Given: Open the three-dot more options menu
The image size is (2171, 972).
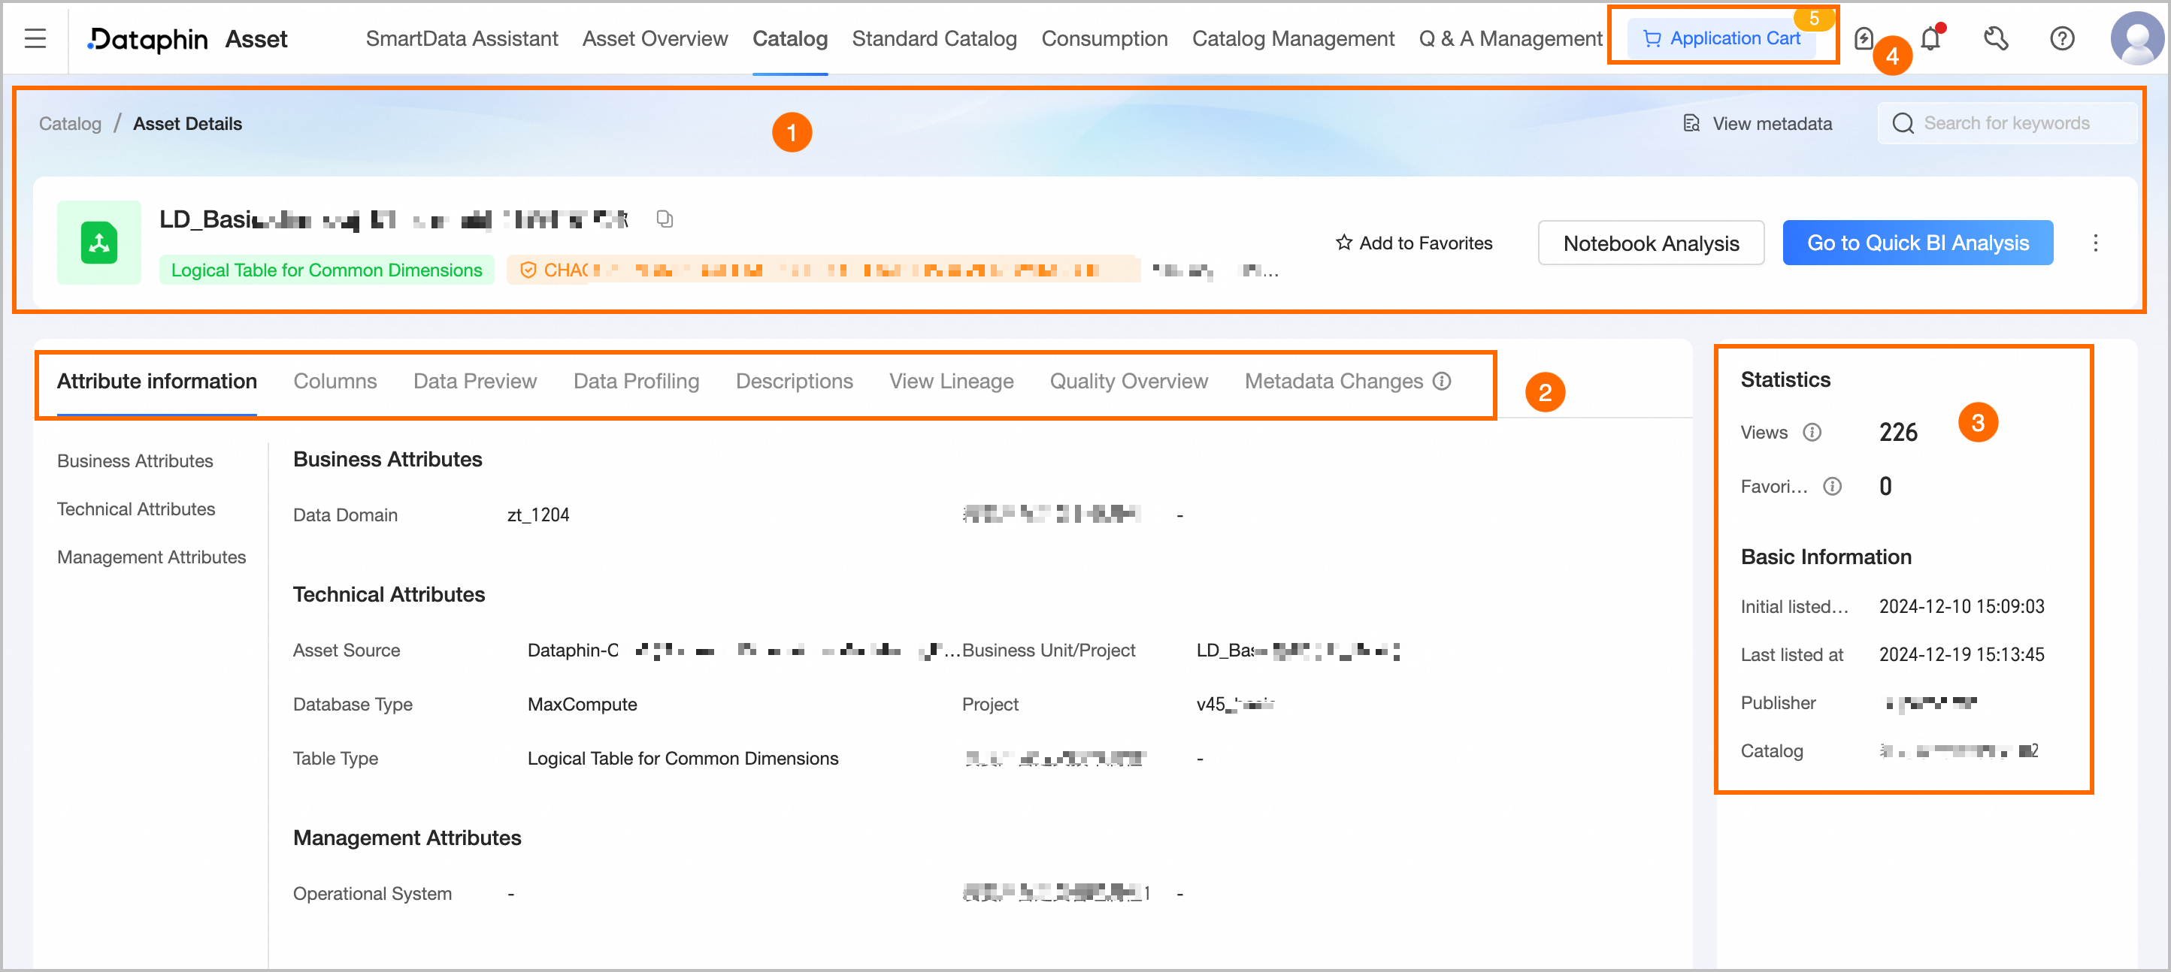Looking at the screenshot, I should tap(2096, 243).
